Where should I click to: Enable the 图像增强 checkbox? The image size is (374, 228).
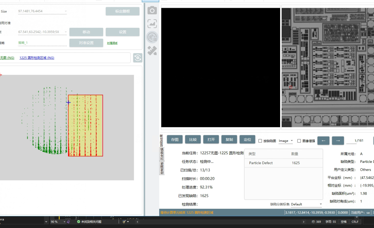pyautogui.click(x=299, y=141)
